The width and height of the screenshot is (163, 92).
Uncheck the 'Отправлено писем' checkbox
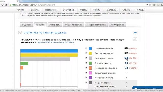click(86, 48)
